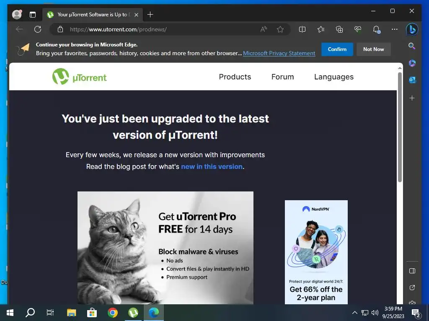Screen dimensions: 429x321
Task: Open the Windows Start menu
Action: pyautogui.click(x=10, y=313)
